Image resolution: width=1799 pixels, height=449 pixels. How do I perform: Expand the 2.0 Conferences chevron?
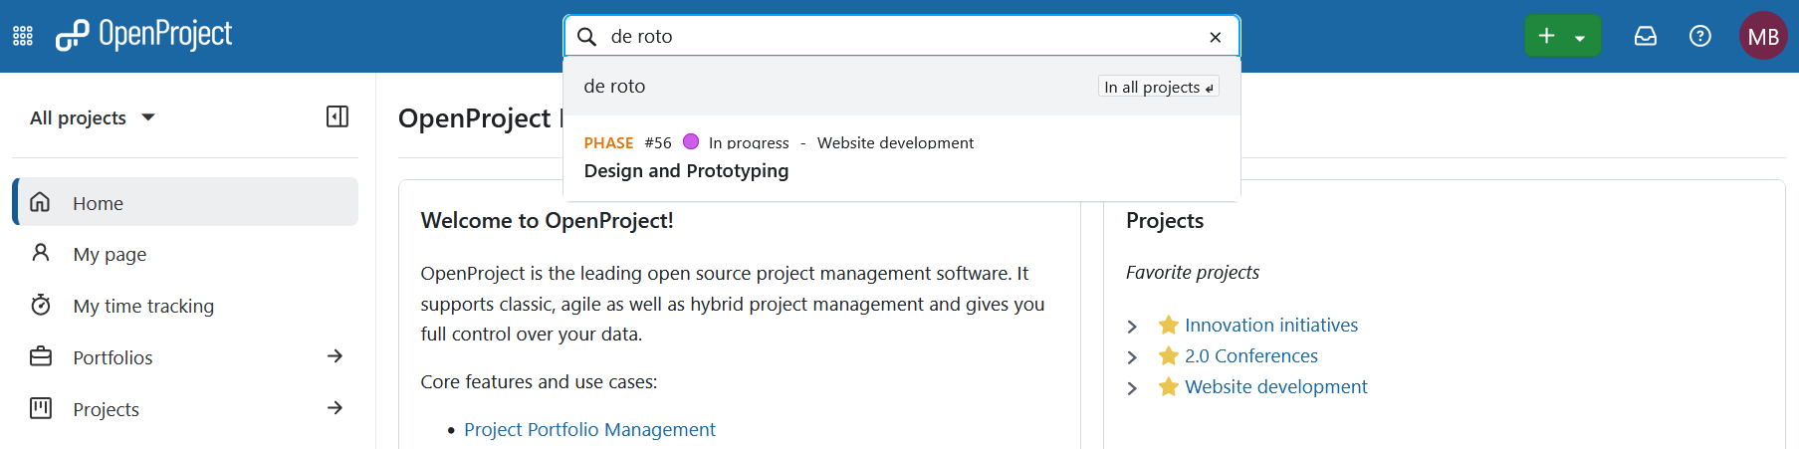tap(1132, 357)
